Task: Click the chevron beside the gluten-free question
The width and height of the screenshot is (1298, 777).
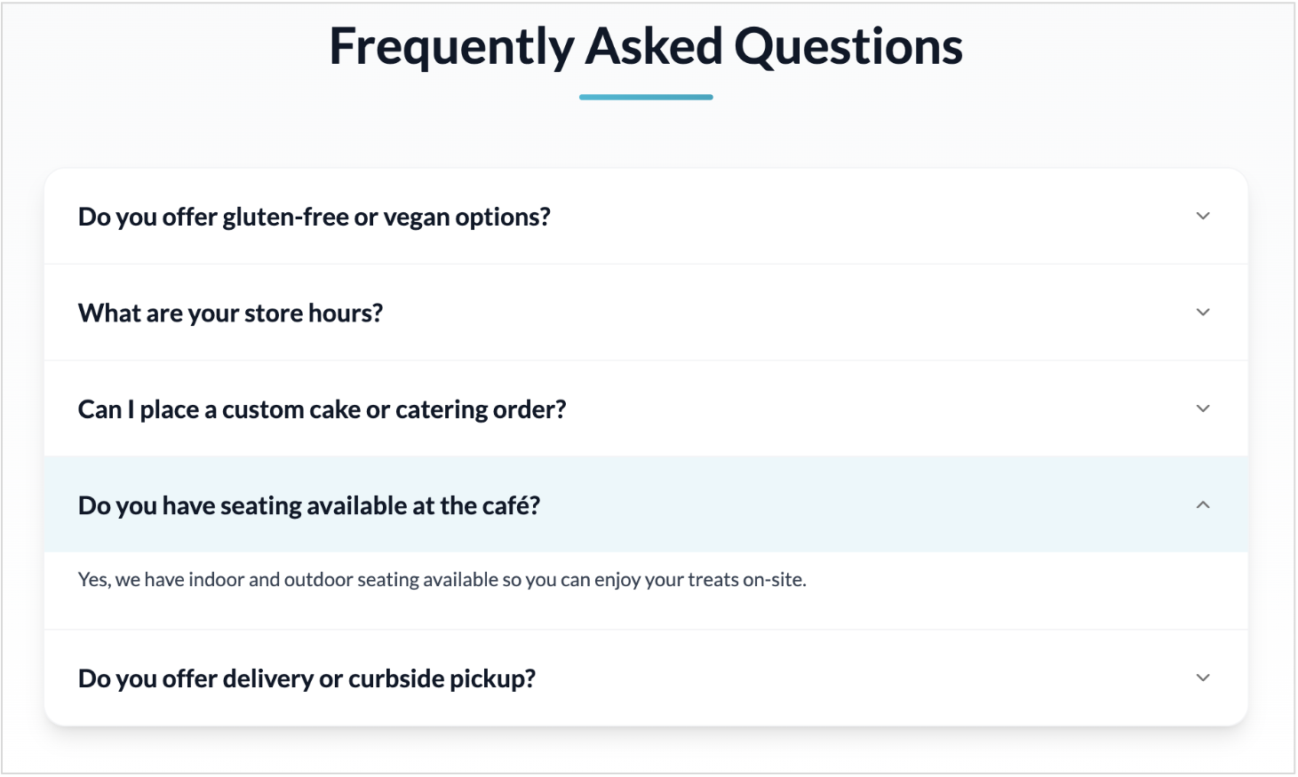Action: point(1202,216)
